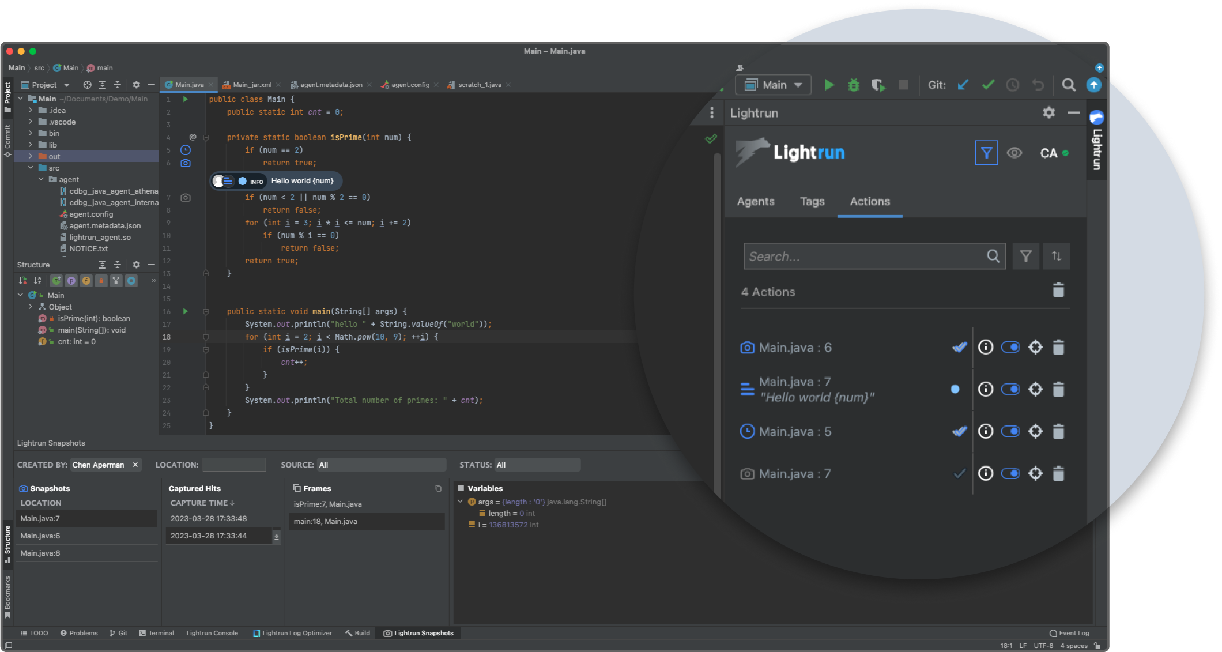Collapse the src folder in Project panel
Viewport: 1222px width, 652px height.
click(x=32, y=168)
